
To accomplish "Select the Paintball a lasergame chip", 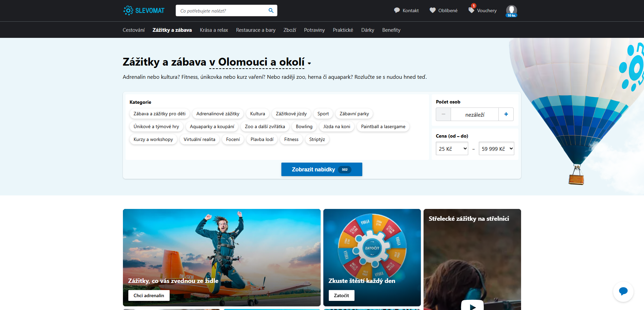I will coord(383,126).
